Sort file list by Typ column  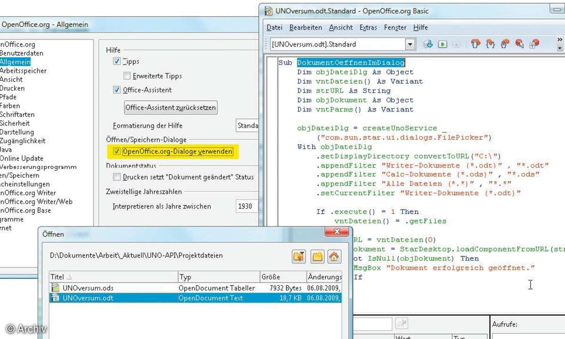(x=219, y=277)
